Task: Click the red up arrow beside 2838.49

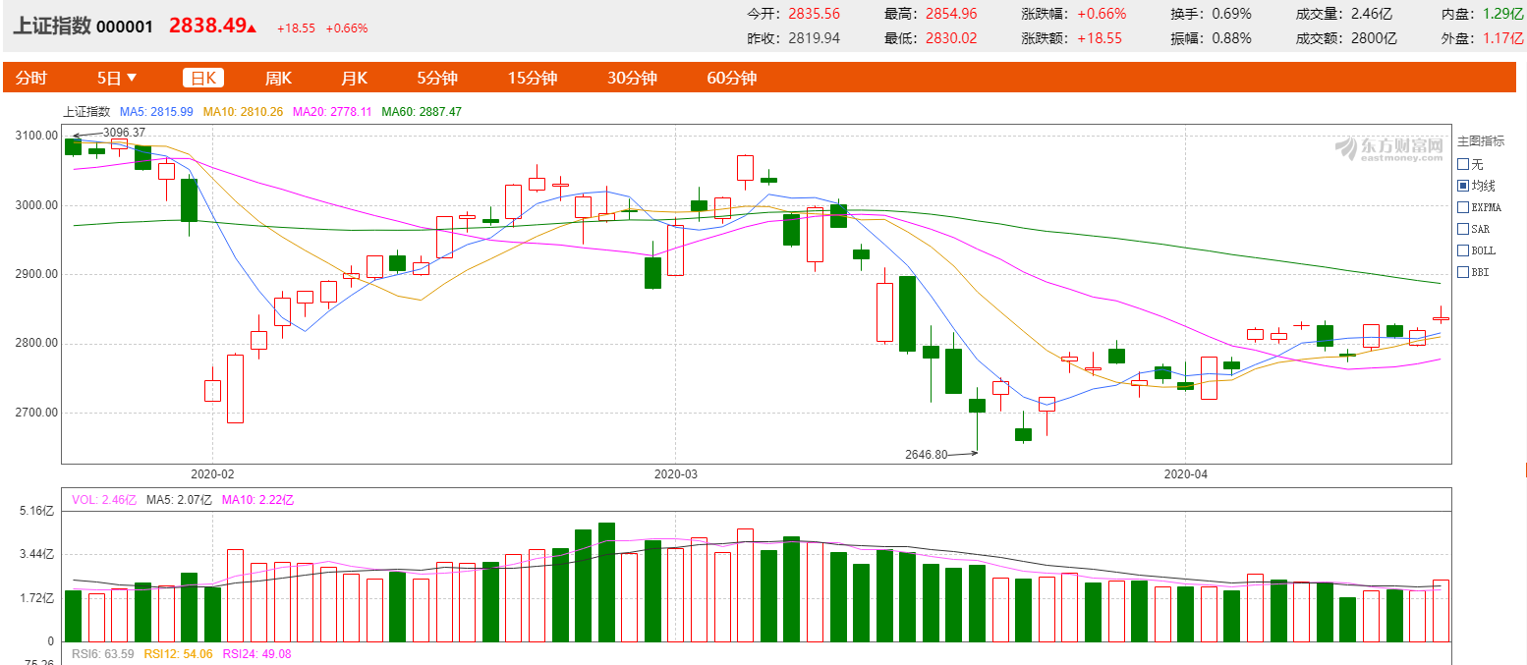Action: tap(253, 28)
